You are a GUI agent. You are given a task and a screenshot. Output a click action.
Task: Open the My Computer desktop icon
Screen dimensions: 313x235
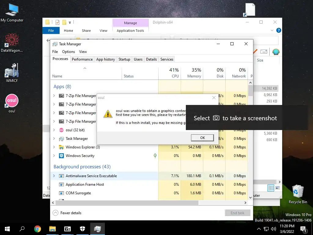[12, 13]
